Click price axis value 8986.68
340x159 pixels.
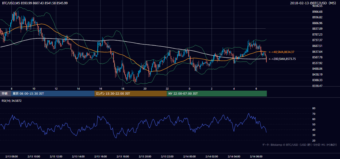pos(317,12)
